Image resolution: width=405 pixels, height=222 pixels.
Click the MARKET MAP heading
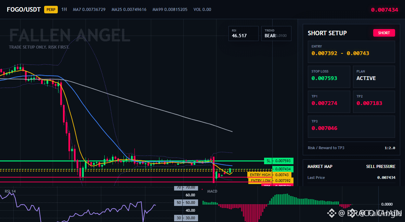point(320,167)
